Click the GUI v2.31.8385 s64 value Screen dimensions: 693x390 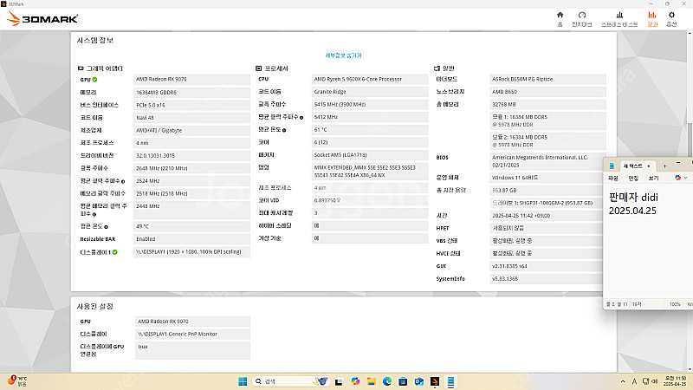pyautogui.click(x=547, y=266)
